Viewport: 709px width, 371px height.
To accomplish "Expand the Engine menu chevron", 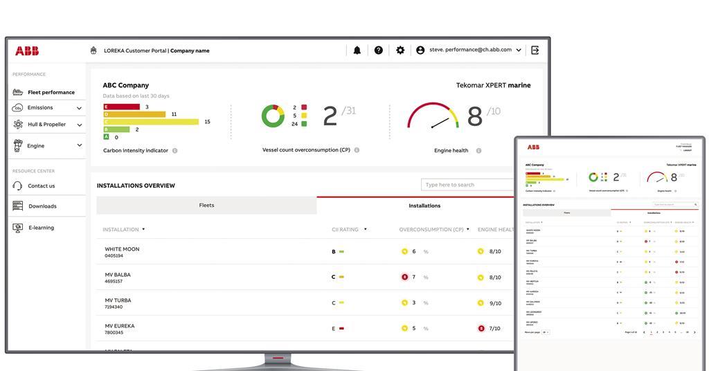I will coord(79,145).
